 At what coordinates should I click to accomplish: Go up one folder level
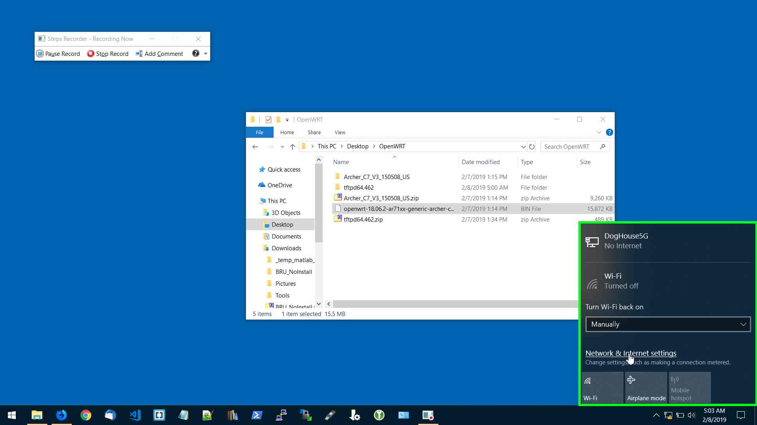click(x=292, y=146)
